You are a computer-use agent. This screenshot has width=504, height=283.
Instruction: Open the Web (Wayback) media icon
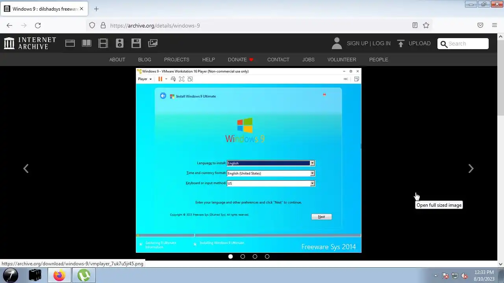coord(70,43)
